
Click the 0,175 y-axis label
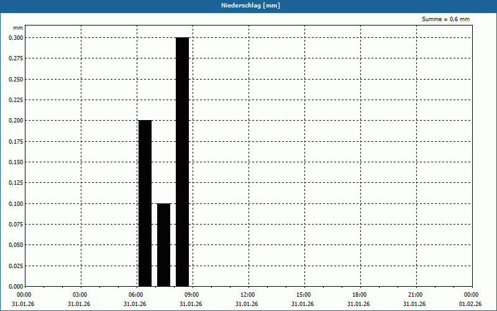click(x=16, y=142)
